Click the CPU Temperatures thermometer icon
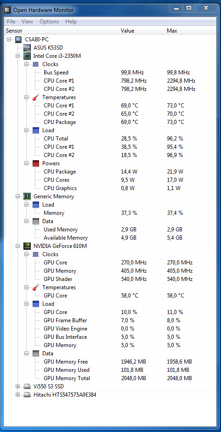The image size is (221, 432). pos(36,97)
